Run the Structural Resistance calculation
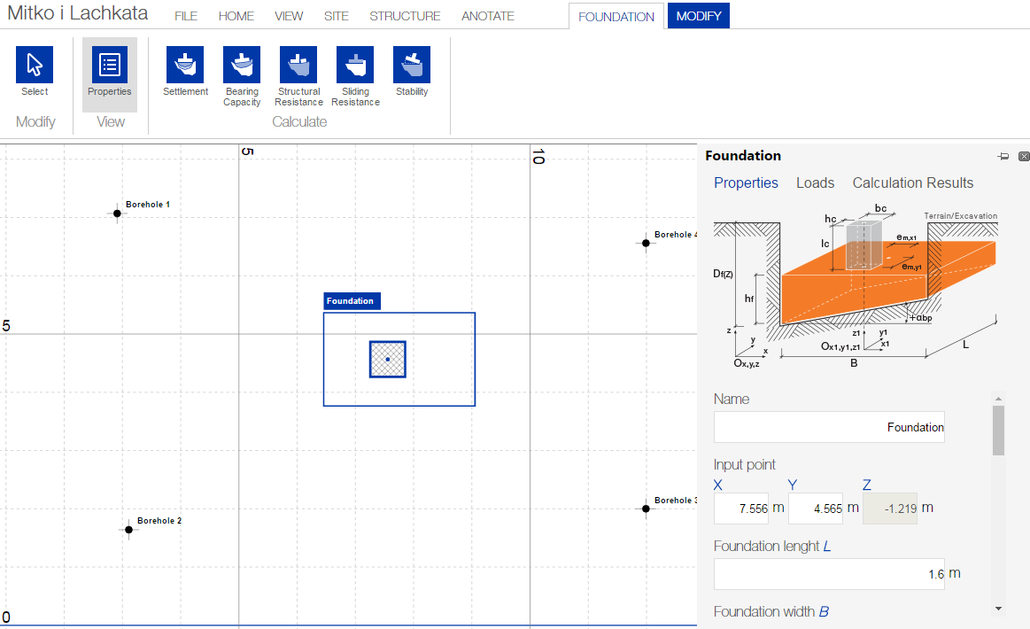The image size is (1030, 629). click(298, 65)
